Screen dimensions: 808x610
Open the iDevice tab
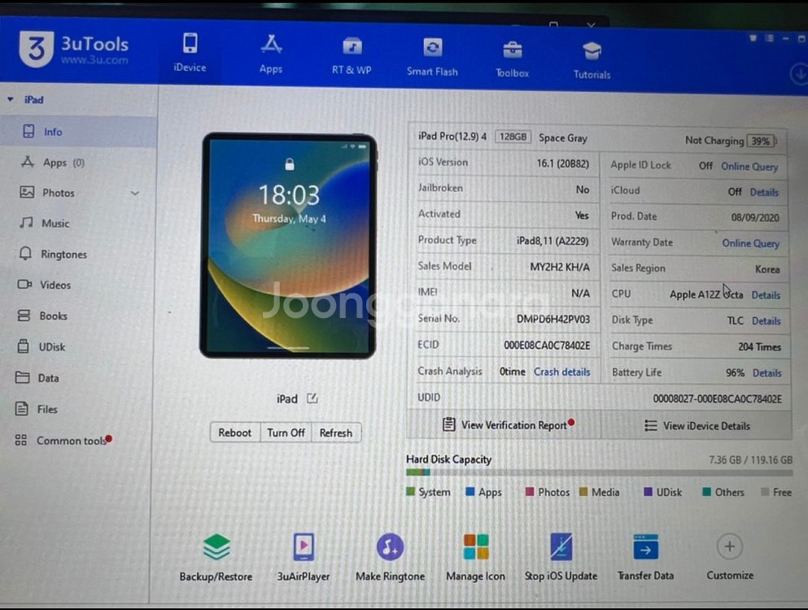point(190,53)
